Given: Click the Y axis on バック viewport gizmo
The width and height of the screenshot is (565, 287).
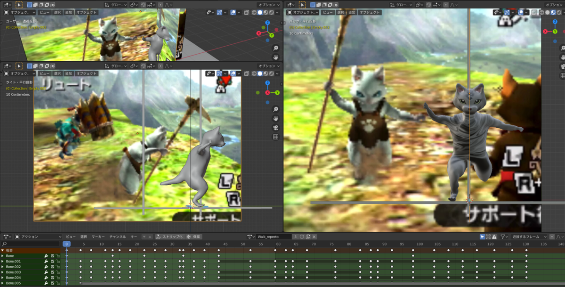Looking at the screenshot, I should coord(555,31).
